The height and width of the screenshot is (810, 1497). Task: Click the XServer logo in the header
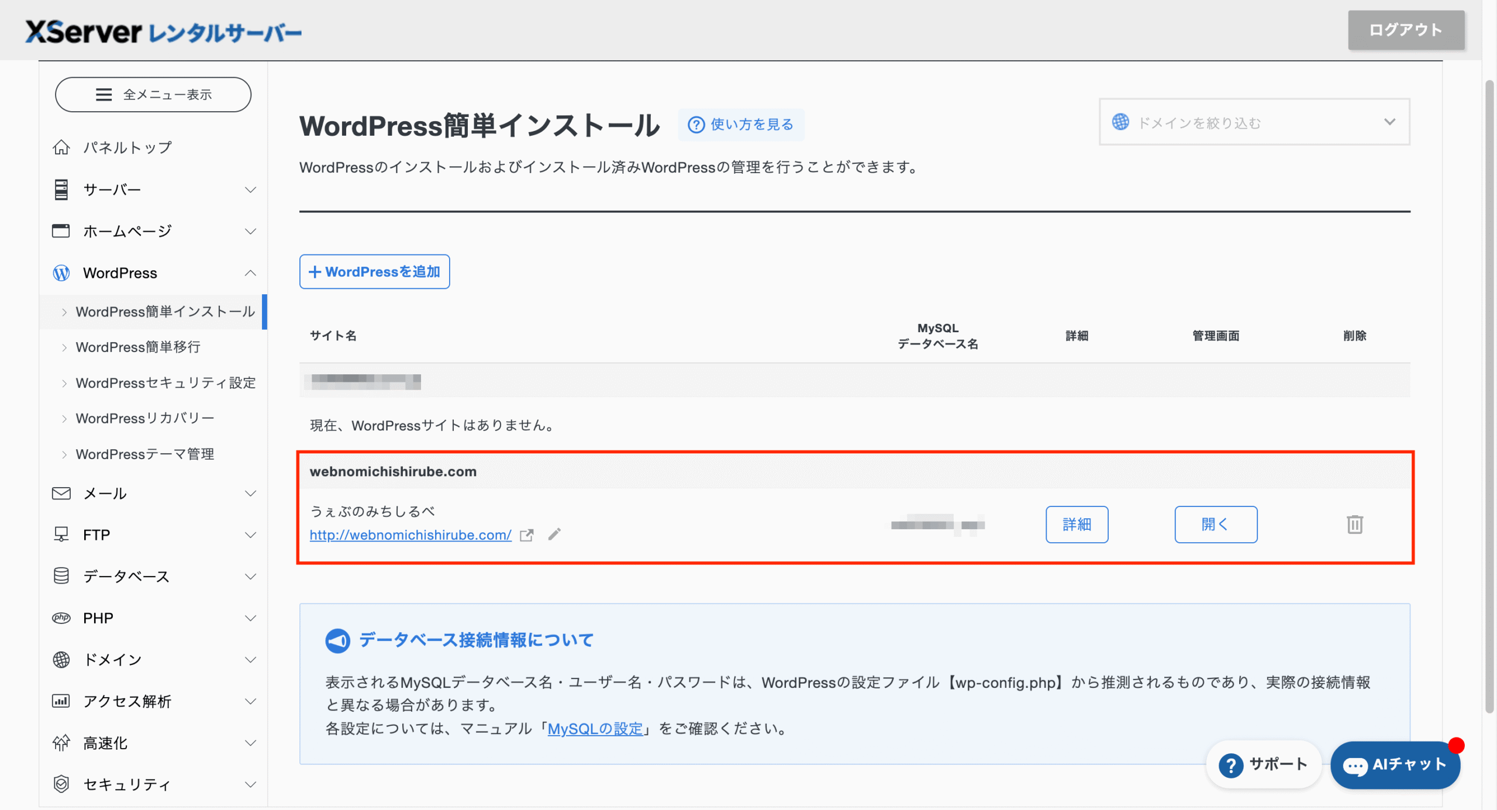(x=164, y=32)
